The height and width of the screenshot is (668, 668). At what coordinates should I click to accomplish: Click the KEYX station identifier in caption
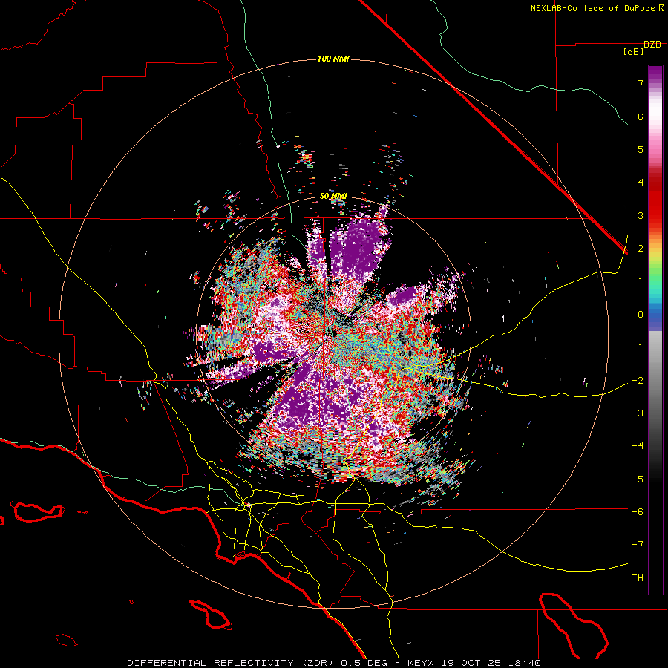click(x=420, y=663)
